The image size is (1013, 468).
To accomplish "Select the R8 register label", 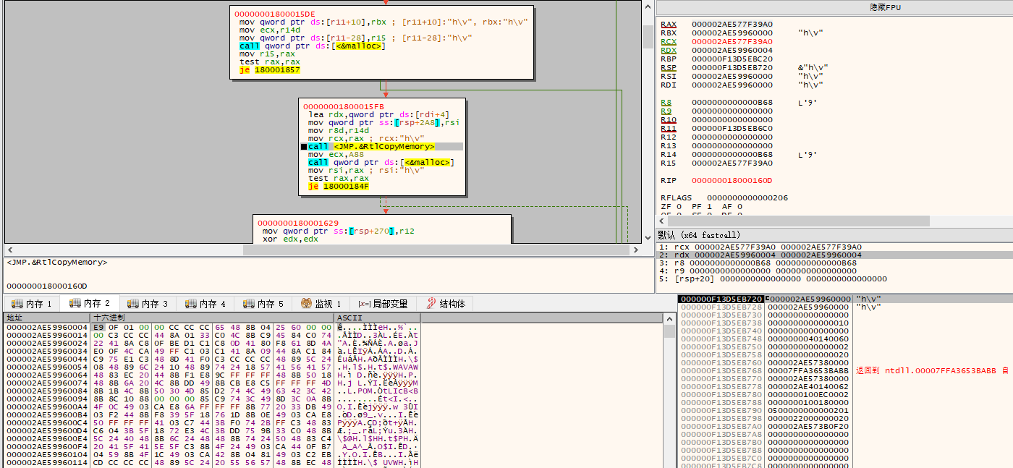I will tap(666, 103).
